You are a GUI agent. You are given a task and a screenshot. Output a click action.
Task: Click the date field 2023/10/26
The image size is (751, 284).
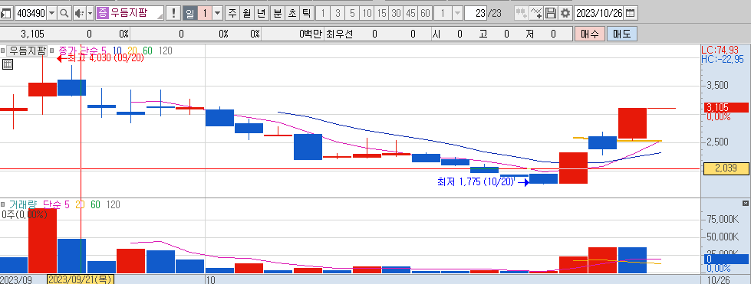(599, 13)
